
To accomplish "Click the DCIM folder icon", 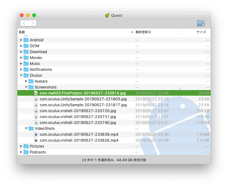I will coord(26,46).
